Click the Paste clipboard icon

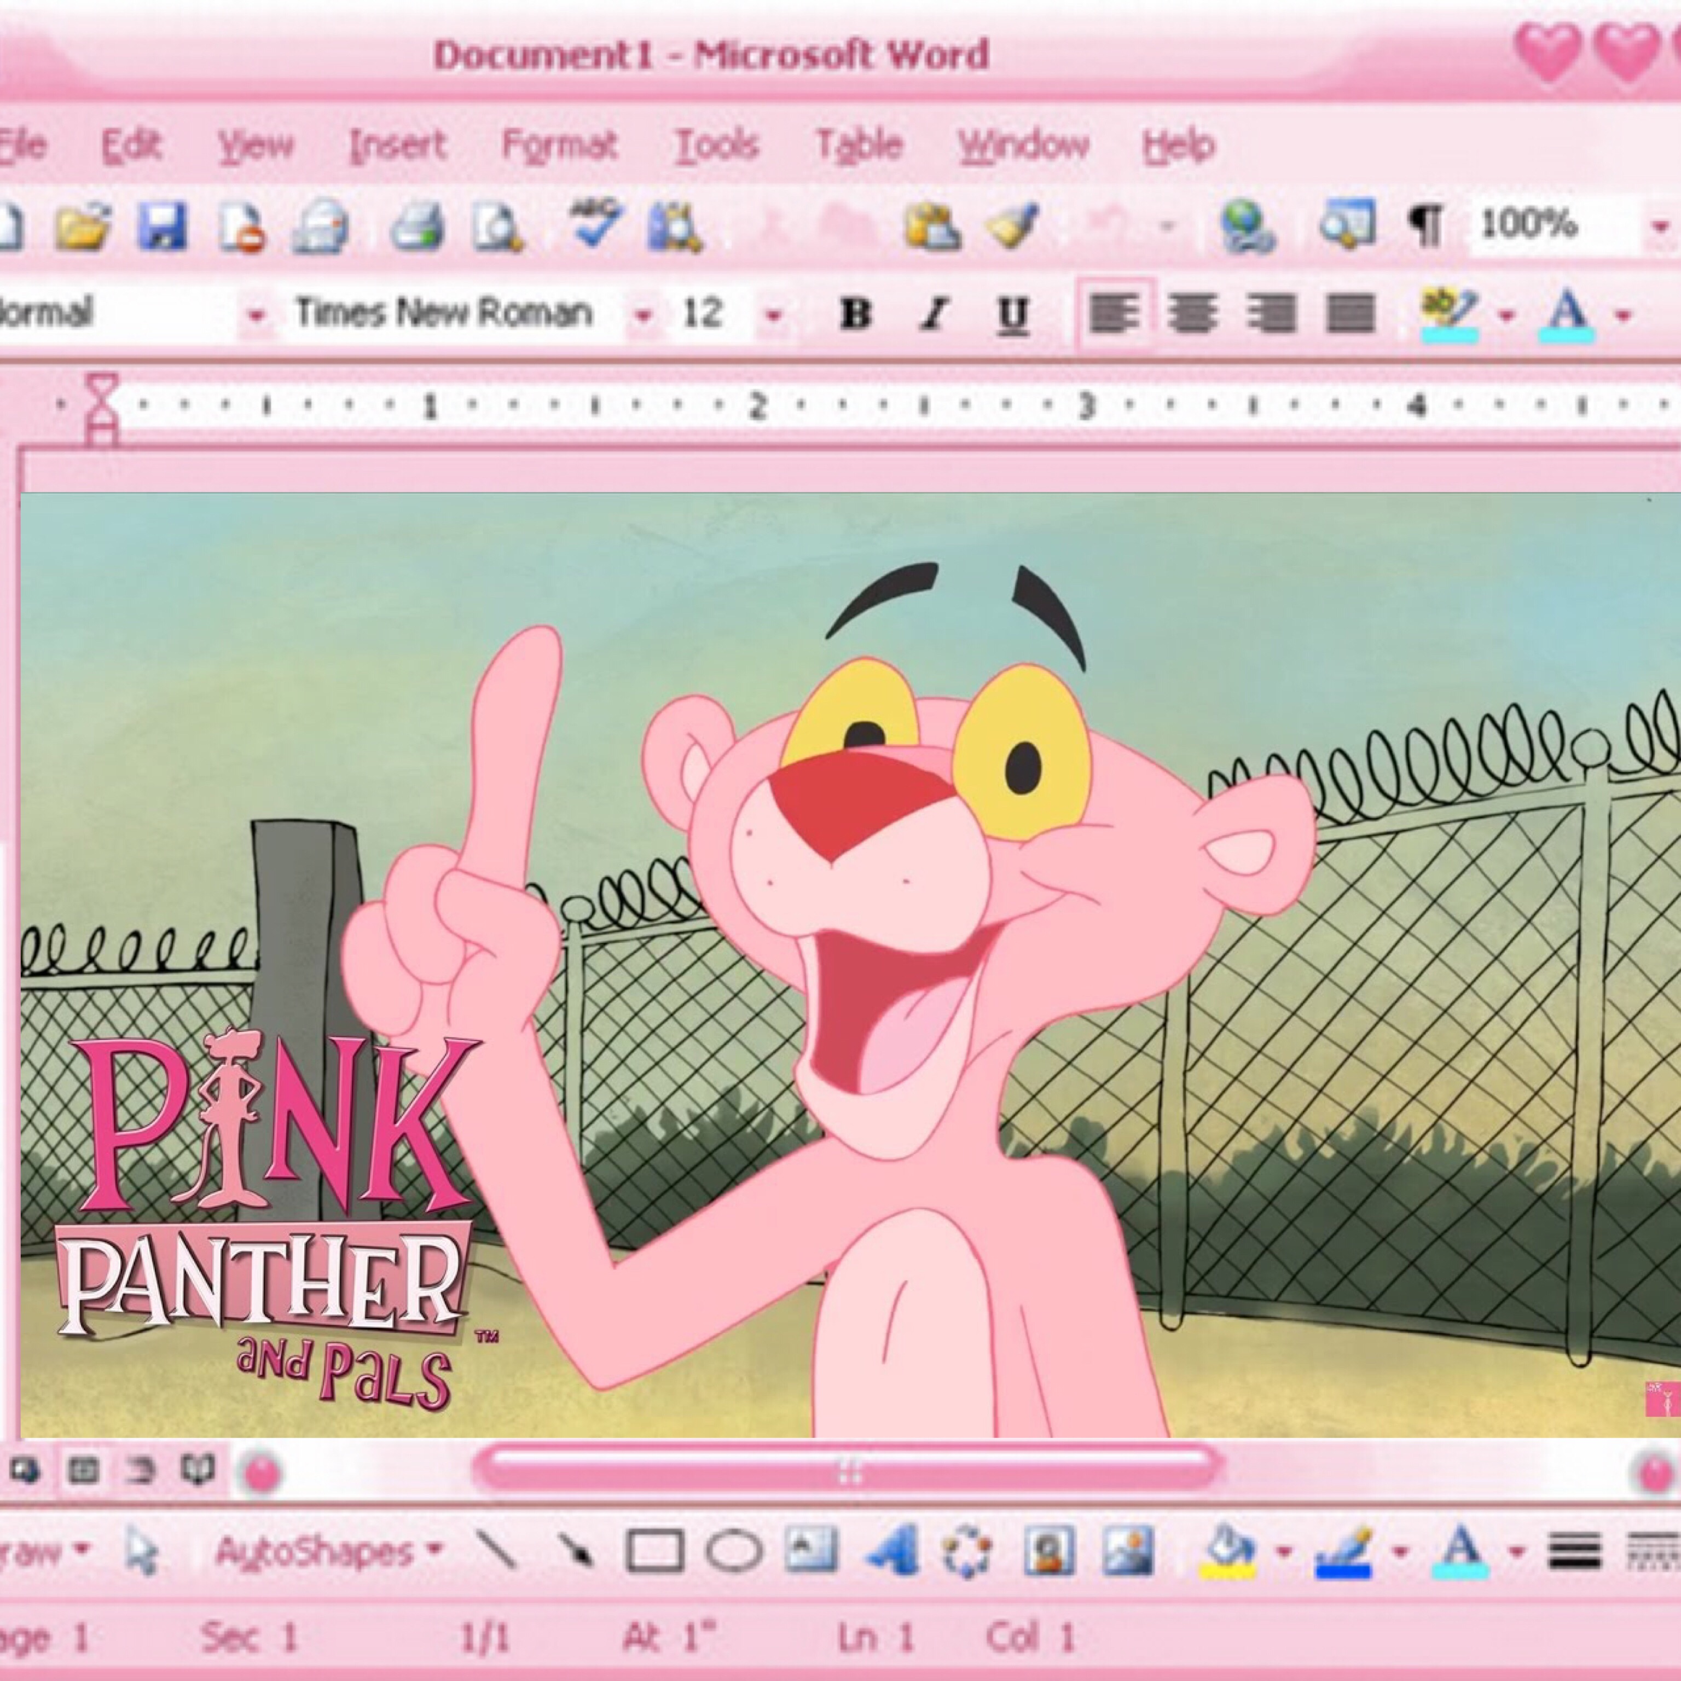tap(932, 226)
